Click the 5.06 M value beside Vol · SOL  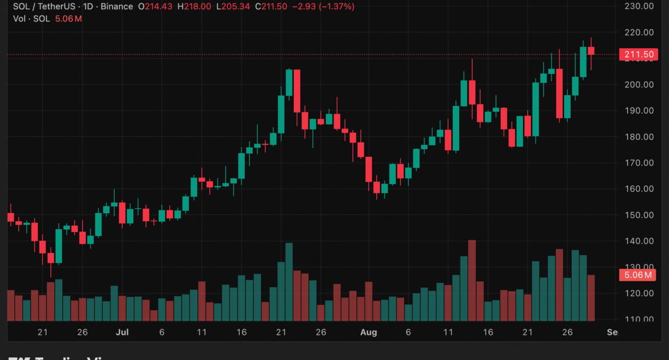[68, 19]
